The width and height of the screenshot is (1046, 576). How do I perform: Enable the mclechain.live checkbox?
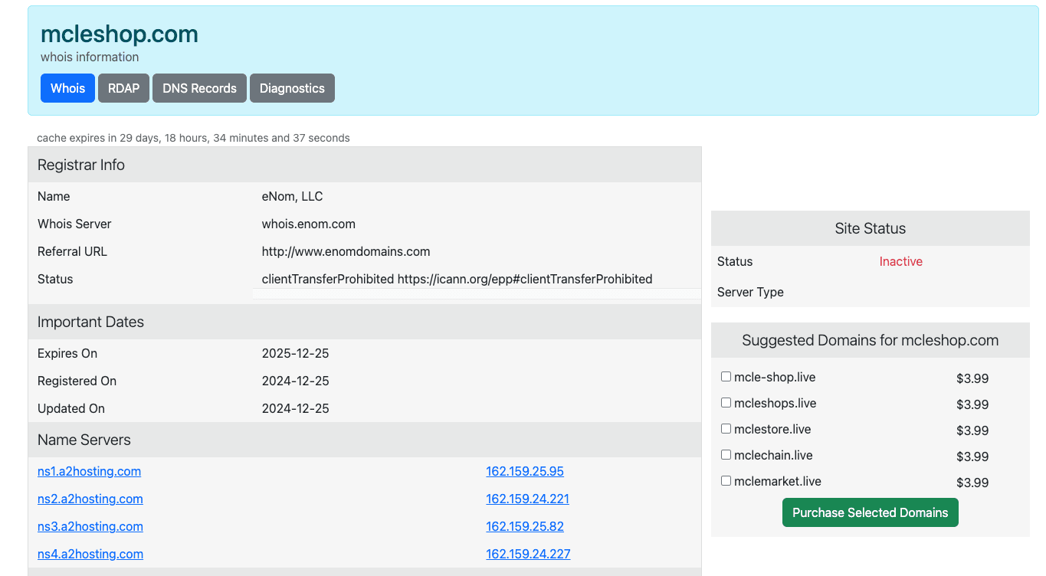[x=726, y=455]
